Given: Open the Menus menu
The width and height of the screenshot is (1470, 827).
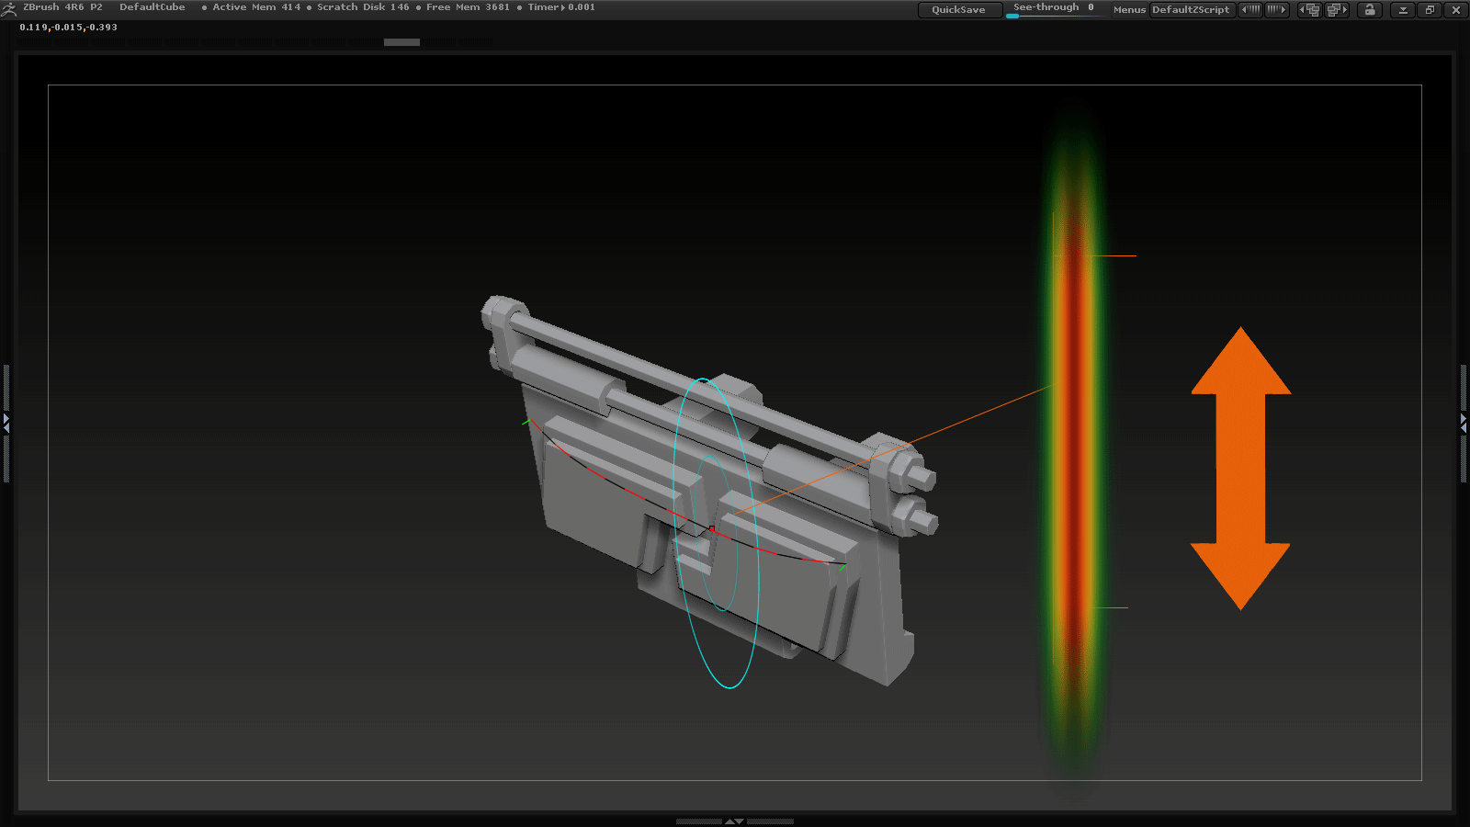Looking at the screenshot, I should click(1128, 9).
